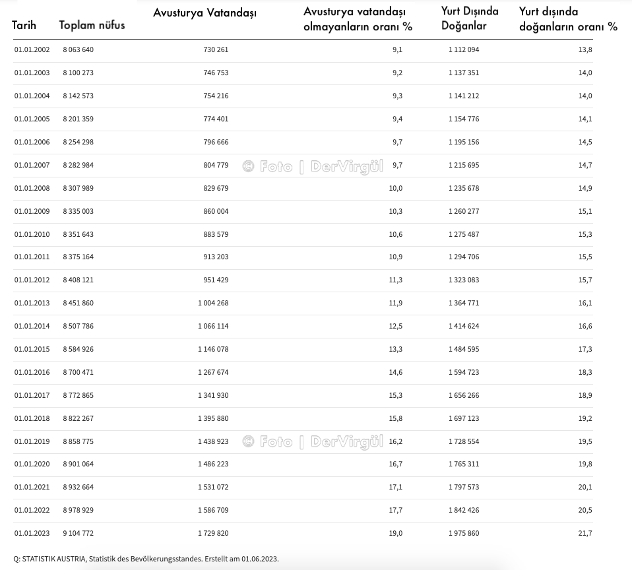Click total population value 9 104 772
Viewport: 632px width, 570px height.
click(79, 533)
